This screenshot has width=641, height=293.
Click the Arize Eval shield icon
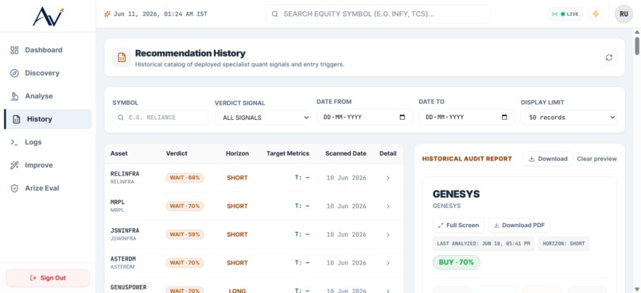pyautogui.click(x=14, y=188)
